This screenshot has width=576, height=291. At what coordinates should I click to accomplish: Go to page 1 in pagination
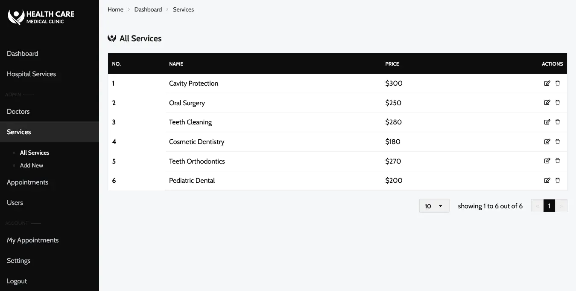tap(549, 206)
